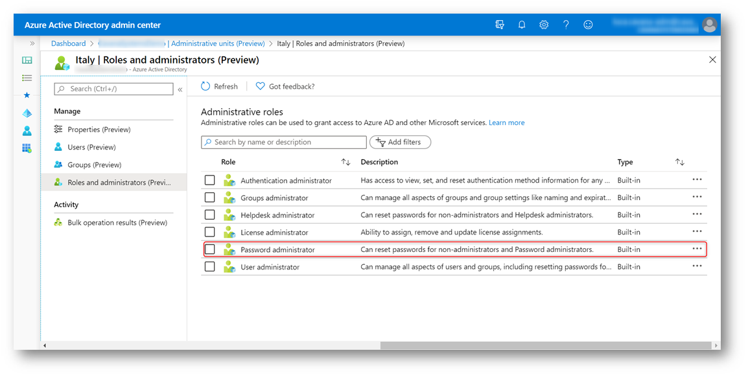
Task: Click the horizontal scrollbar thumb
Action: [546, 345]
